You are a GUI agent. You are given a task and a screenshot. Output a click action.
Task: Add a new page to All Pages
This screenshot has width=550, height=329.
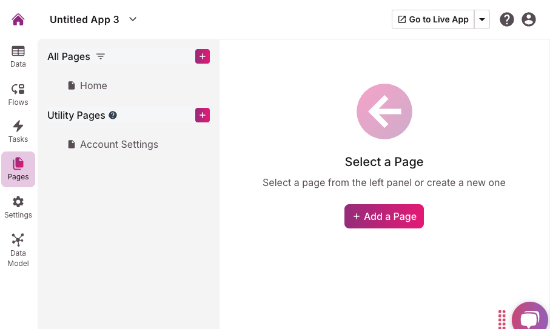pos(203,56)
